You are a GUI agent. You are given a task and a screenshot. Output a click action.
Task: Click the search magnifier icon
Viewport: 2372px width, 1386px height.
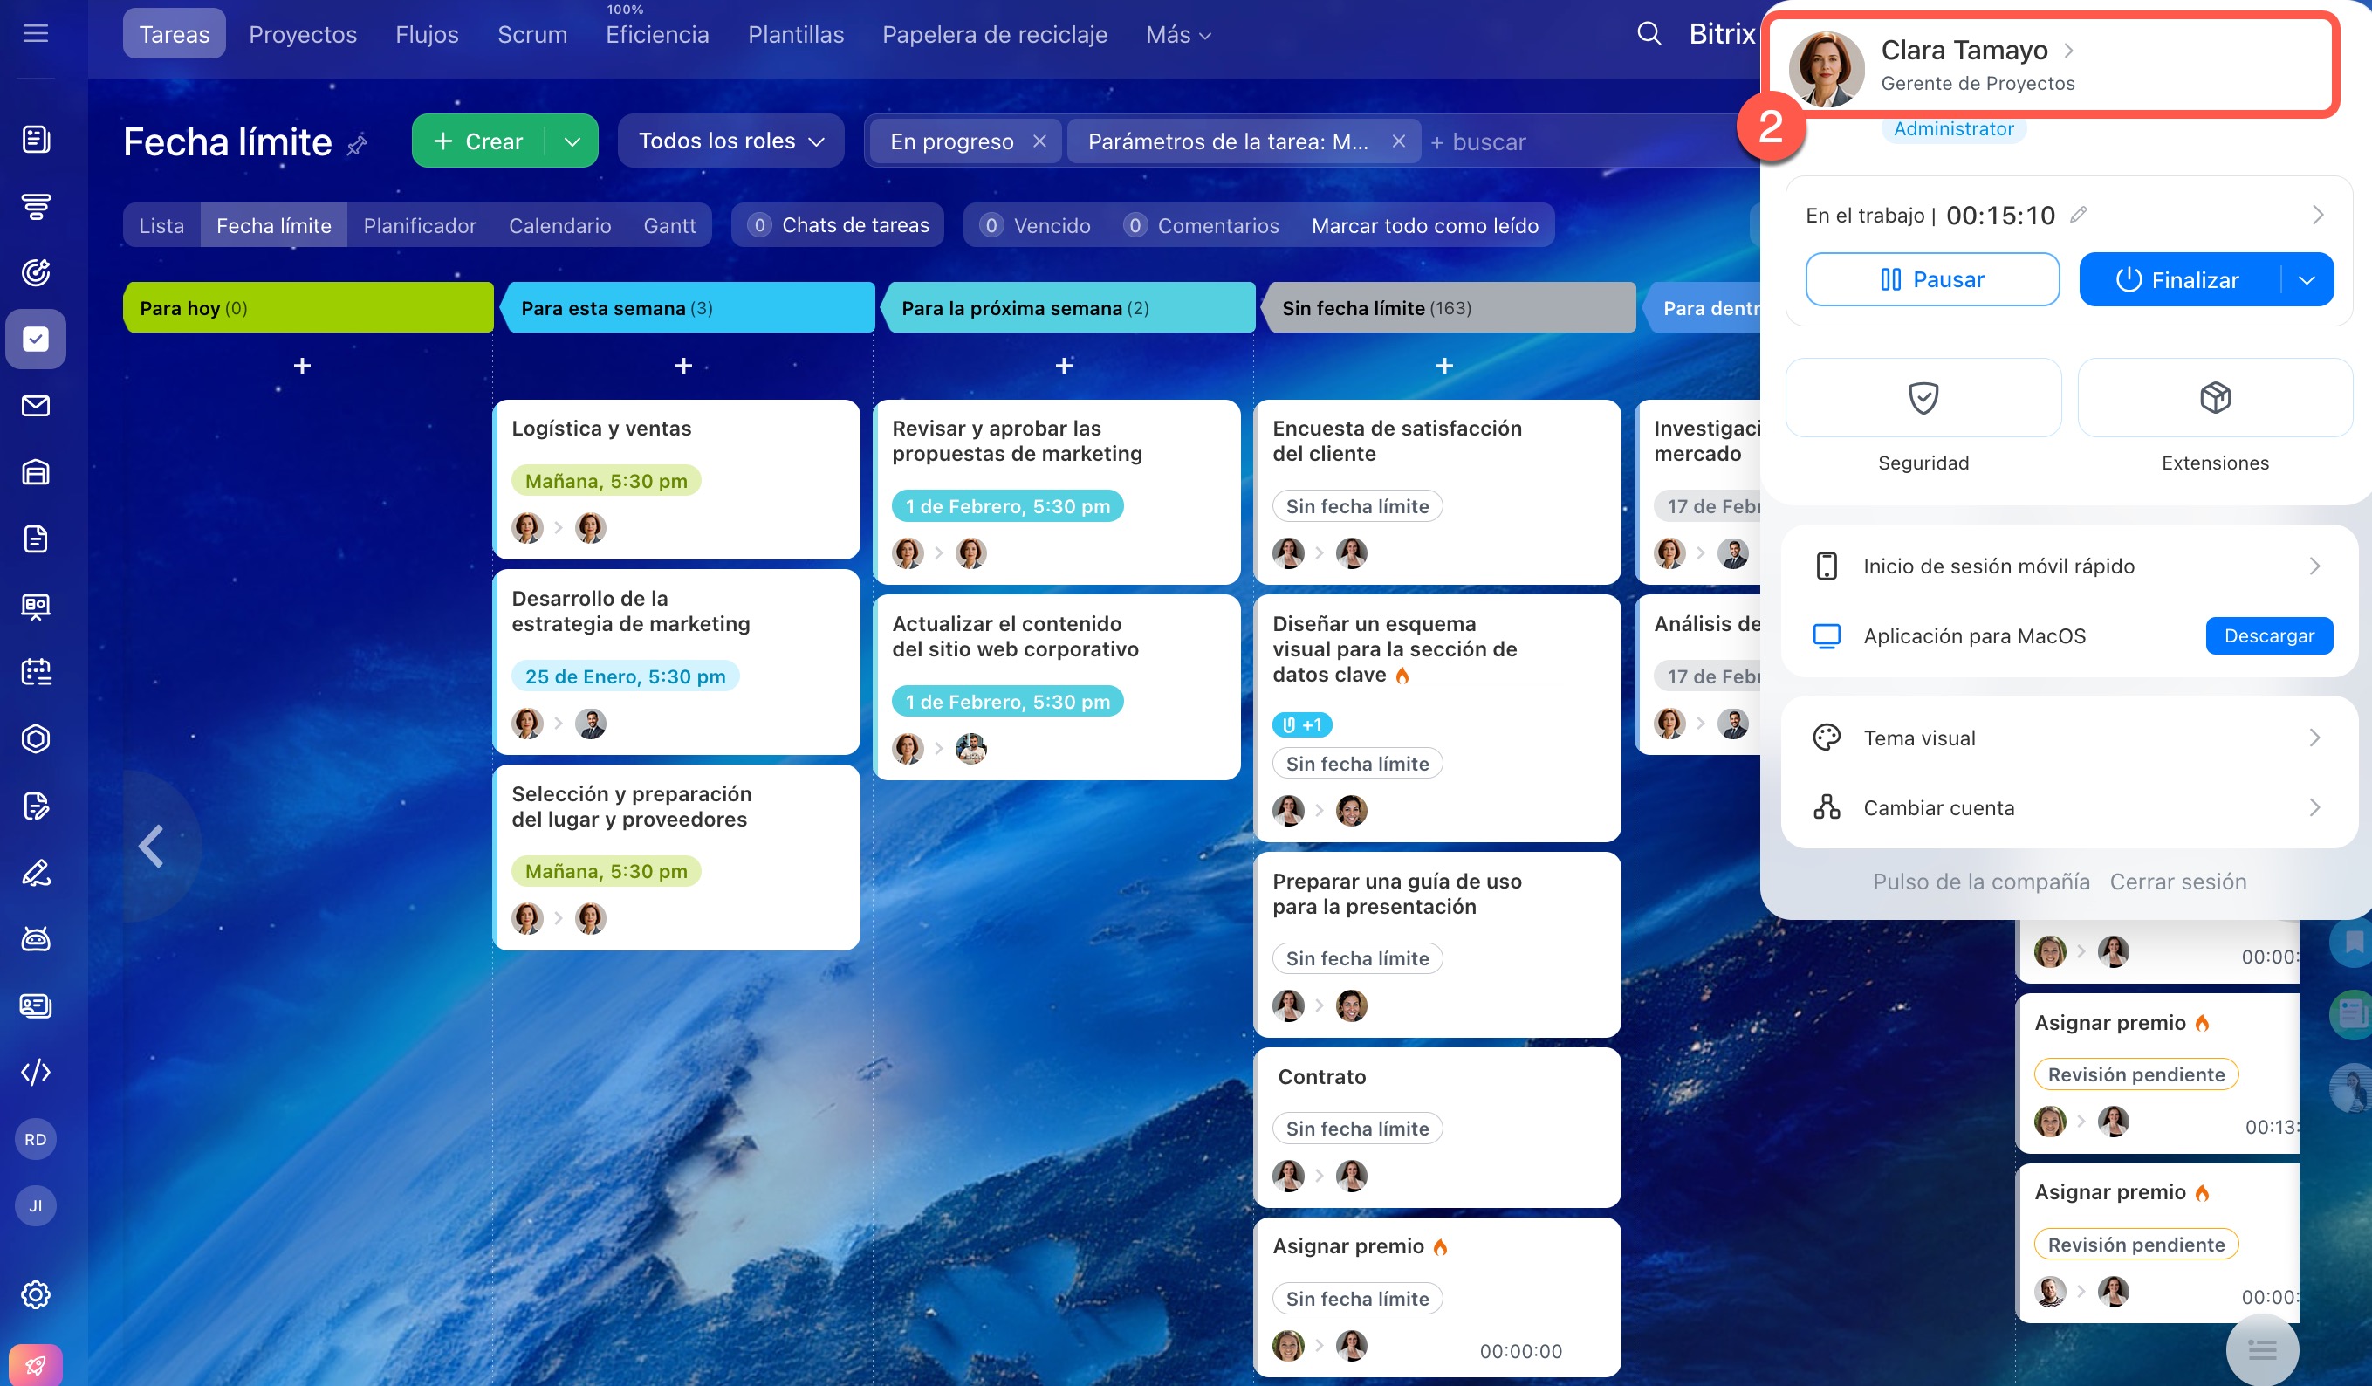(x=1649, y=34)
